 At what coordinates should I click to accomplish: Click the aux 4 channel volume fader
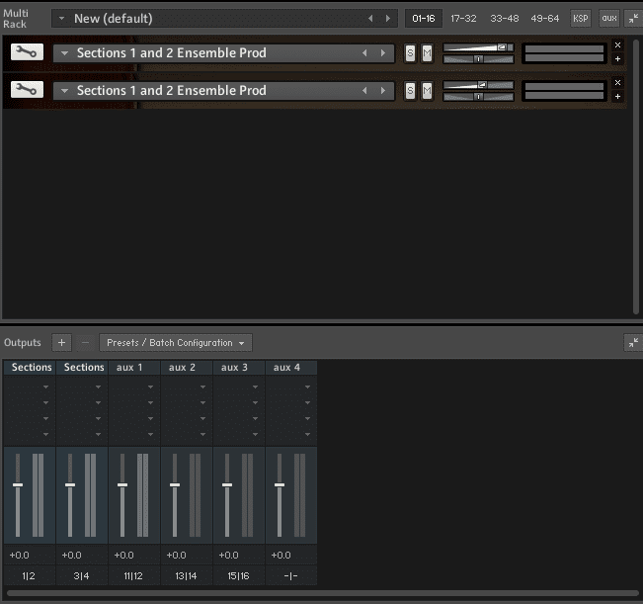(x=280, y=485)
